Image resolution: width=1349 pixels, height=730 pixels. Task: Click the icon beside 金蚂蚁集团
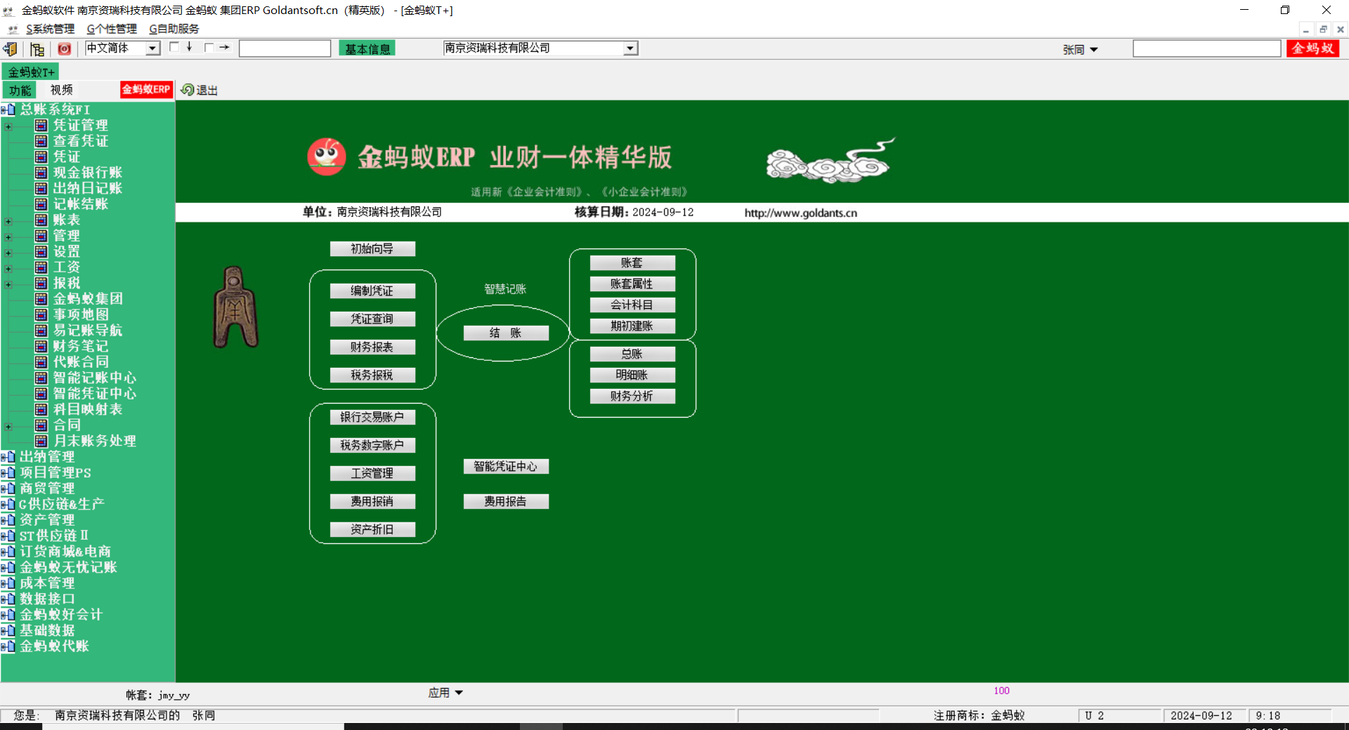pos(41,299)
